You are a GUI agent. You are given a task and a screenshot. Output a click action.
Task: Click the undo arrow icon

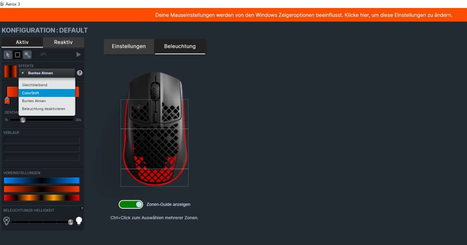(44, 55)
